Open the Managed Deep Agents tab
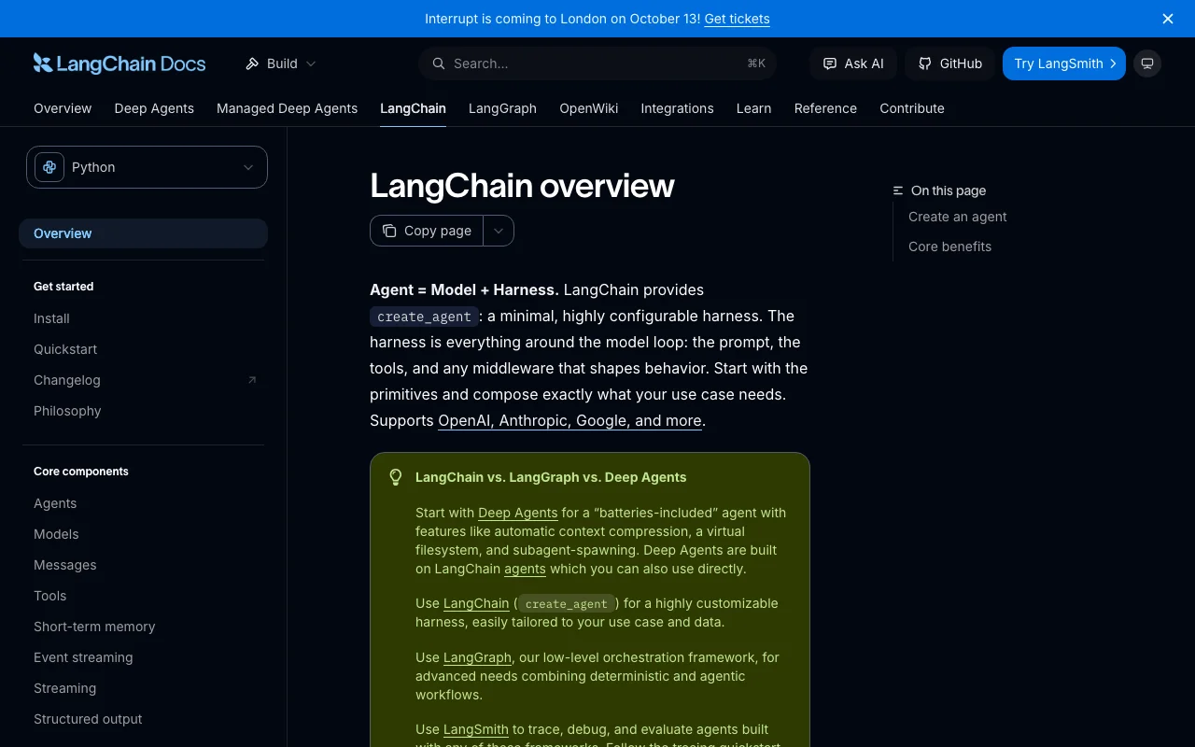The image size is (1195, 747). pyautogui.click(x=287, y=108)
